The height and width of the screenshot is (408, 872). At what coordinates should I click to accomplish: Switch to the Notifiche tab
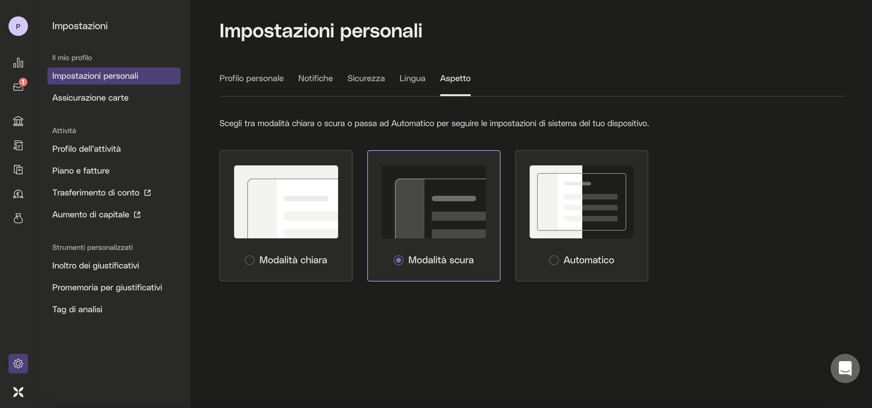point(316,78)
